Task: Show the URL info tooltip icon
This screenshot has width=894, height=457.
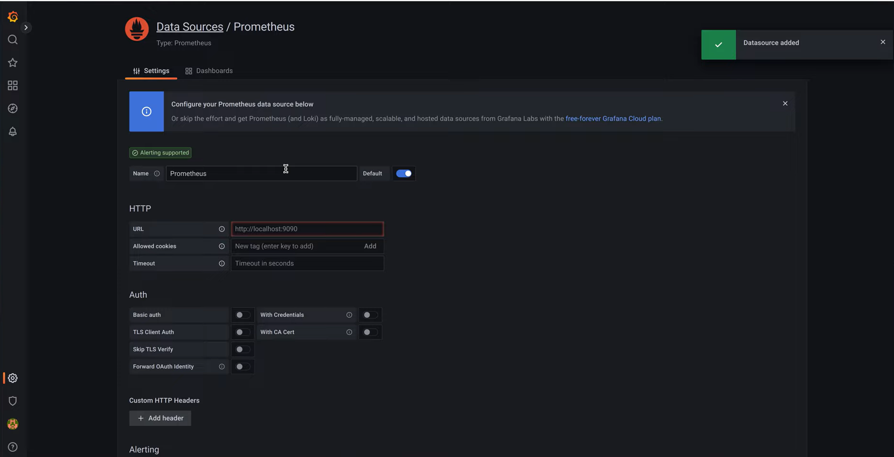Action: click(221, 229)
